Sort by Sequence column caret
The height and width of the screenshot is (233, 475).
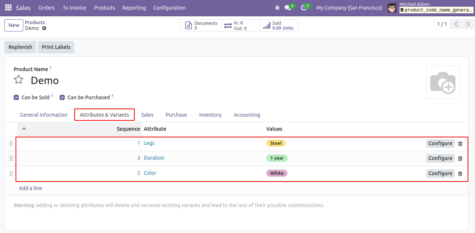[24, 129]
